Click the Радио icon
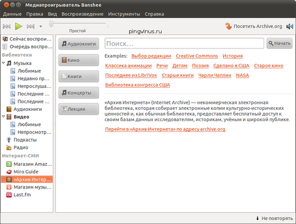 pyautogui.click(x=9, y=148)
